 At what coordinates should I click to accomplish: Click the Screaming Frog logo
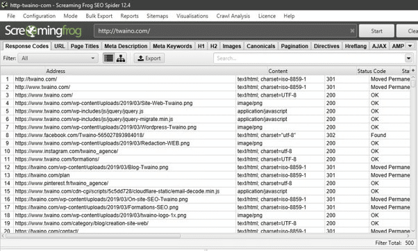tap(43, 31)
